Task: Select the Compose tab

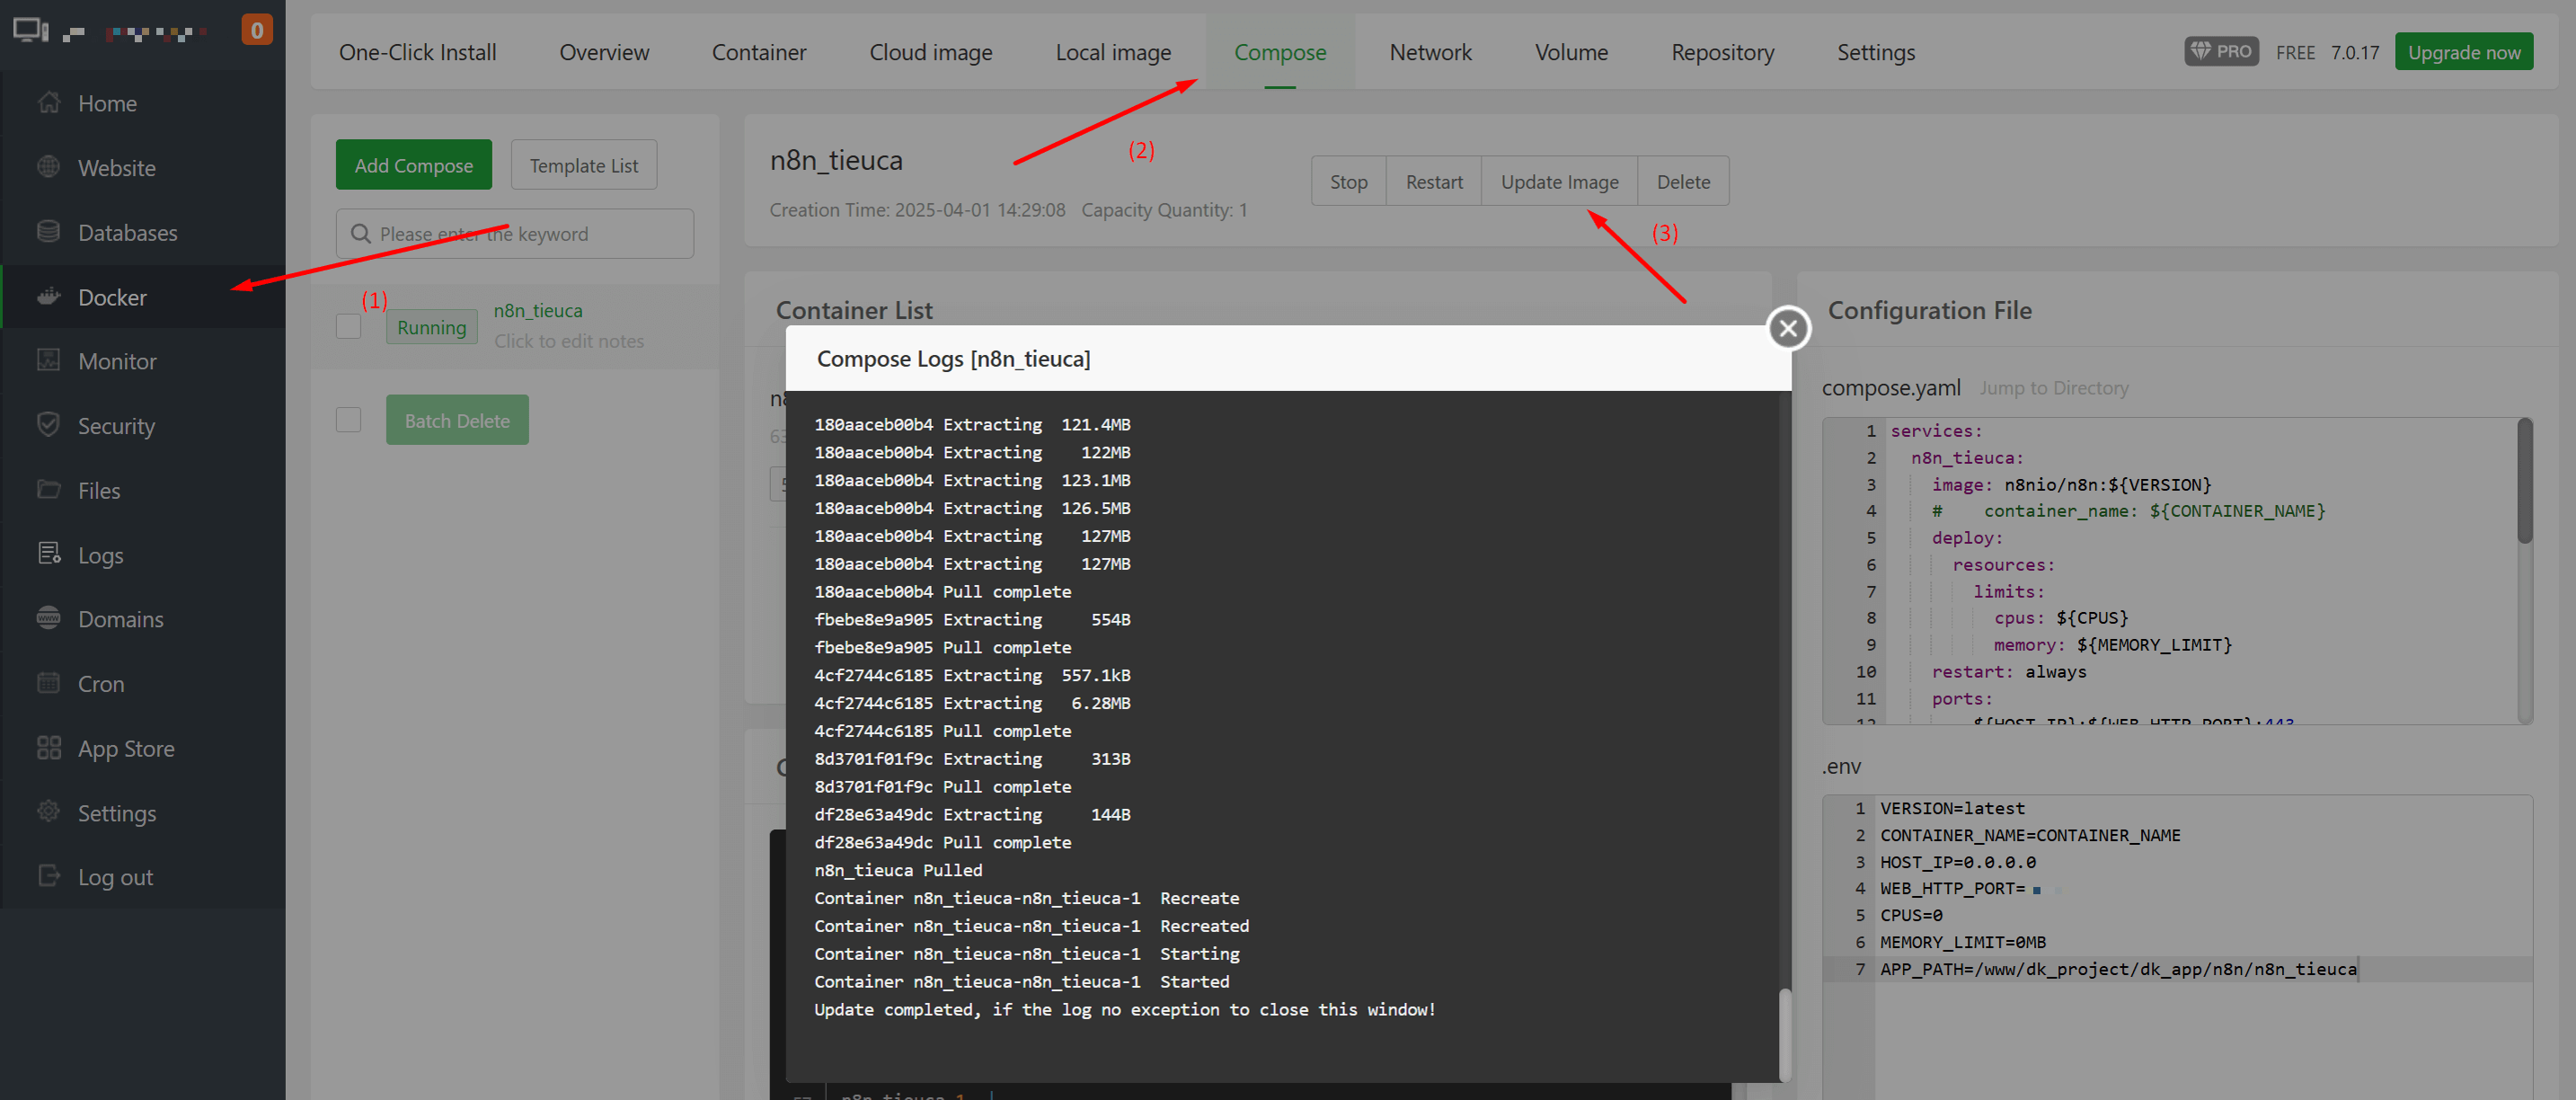Action: (1280, 52)
